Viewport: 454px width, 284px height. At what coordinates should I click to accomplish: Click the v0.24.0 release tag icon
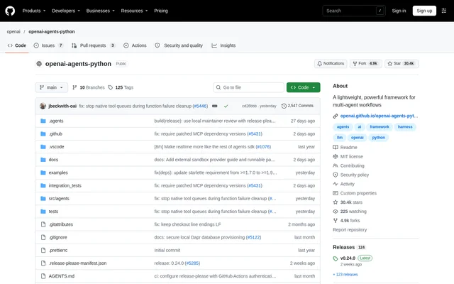(336, 258)
